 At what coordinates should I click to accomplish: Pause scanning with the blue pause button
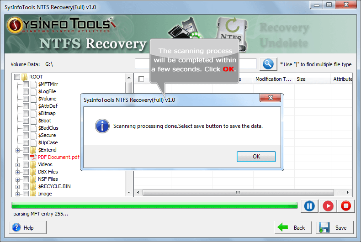309,206
